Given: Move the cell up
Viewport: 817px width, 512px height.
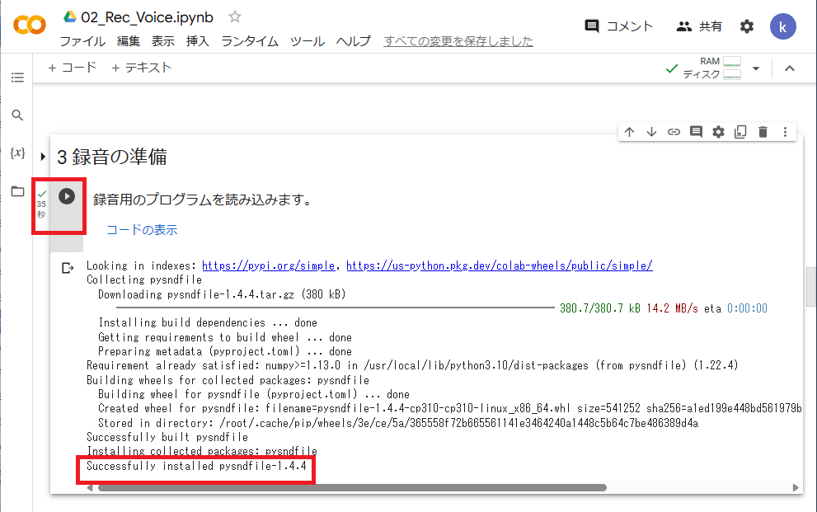Looking at the screenshot, I should [x=629, y=132].
